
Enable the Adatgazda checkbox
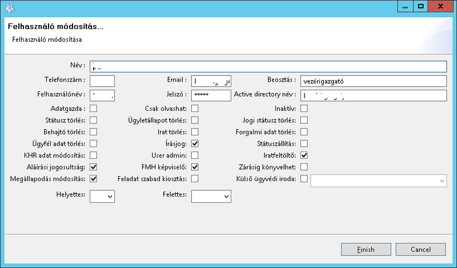point(94,108)
